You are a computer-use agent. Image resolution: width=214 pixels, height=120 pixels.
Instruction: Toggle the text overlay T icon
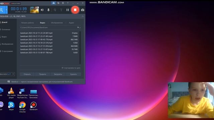[x=61, y=10]
